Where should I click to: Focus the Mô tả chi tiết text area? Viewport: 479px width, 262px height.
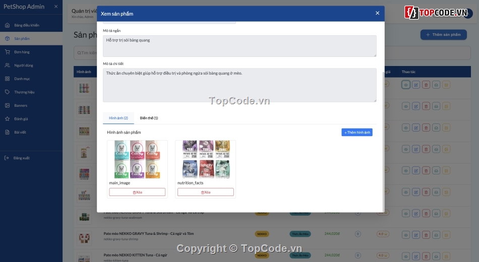[x=239, y=85]
